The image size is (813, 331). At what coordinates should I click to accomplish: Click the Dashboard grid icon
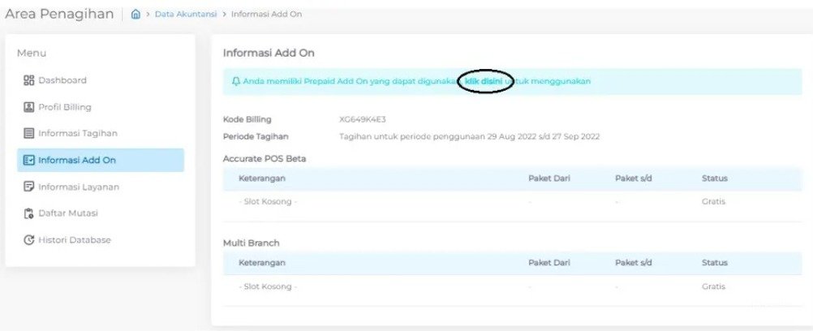(28, 80)
